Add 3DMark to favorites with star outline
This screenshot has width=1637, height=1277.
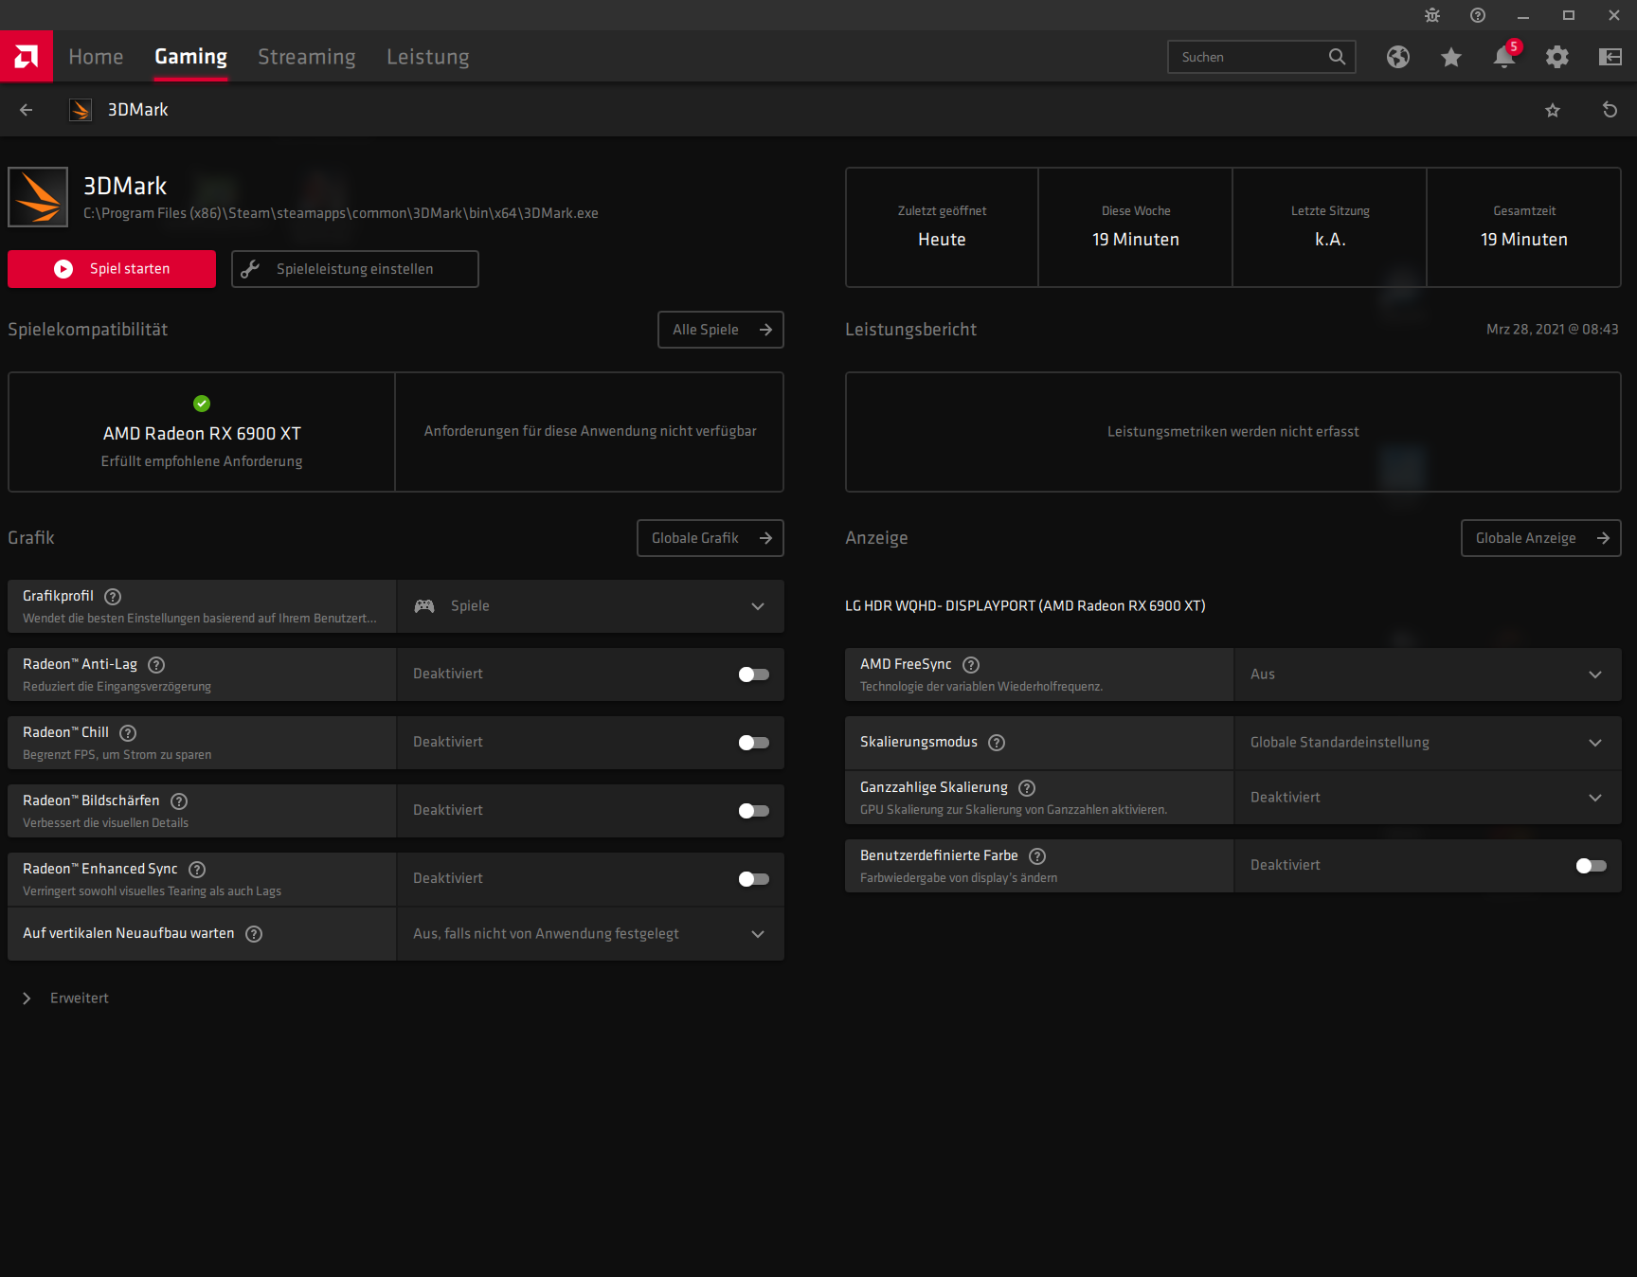(x=1553, y=110)
